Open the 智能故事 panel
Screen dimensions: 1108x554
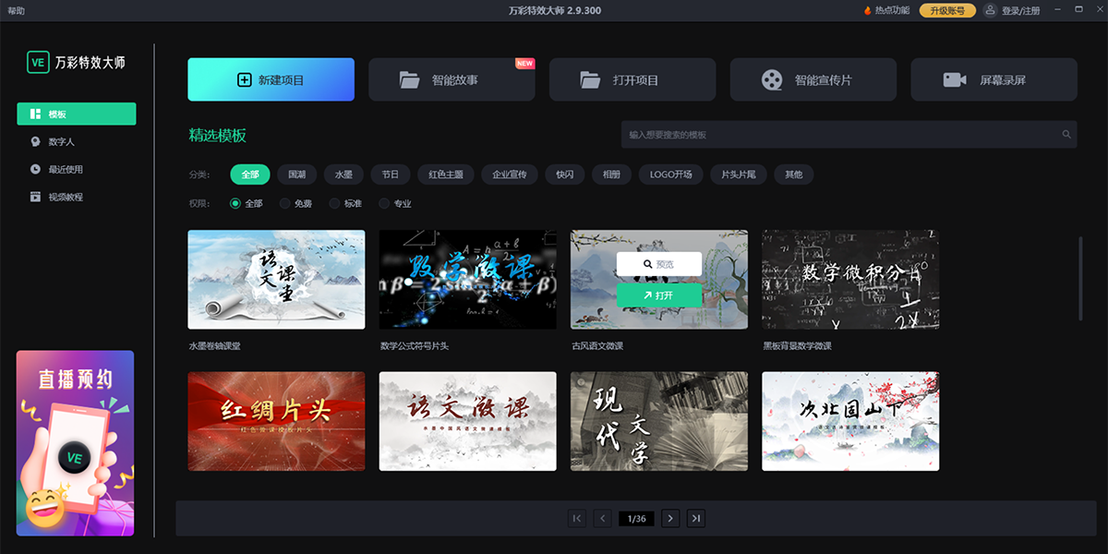coord(452,79)
